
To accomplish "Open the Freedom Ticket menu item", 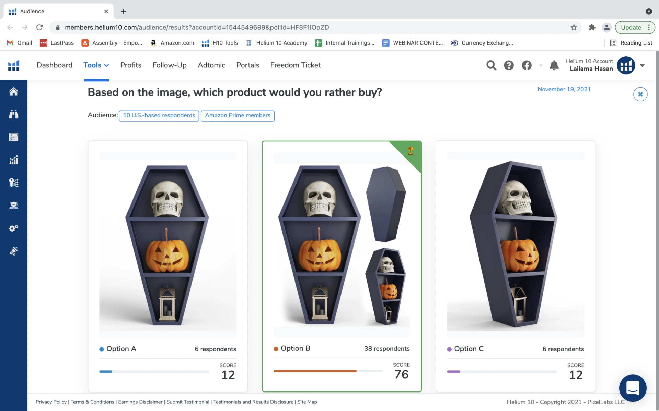I will click(295, 65).
